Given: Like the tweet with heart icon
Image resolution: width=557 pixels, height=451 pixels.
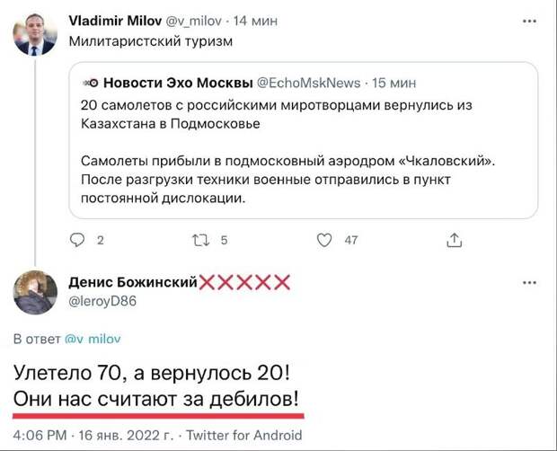Looking at the screenshot, I should tap(324, 241).
